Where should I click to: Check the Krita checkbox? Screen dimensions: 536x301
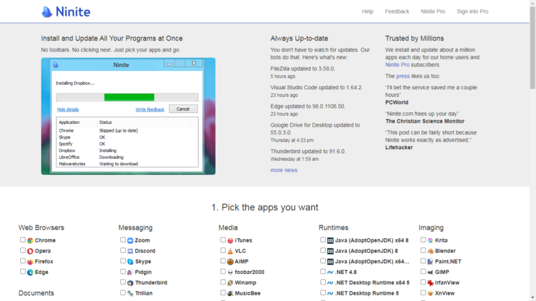tap(423, 240)
